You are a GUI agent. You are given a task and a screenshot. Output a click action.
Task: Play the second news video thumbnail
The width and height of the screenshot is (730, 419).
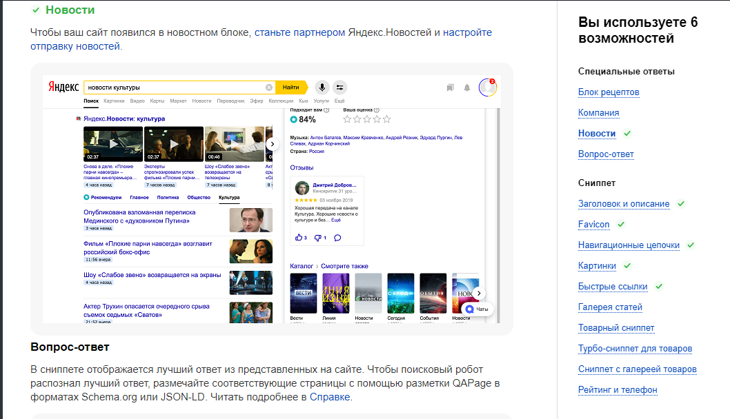(x=174, y=144)
